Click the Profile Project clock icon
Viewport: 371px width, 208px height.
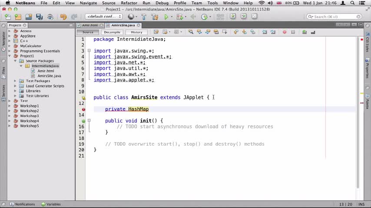point(204,17)
